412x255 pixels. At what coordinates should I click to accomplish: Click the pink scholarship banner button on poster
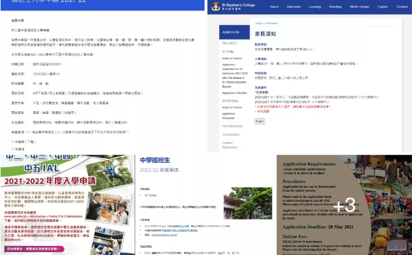(34, 249)
